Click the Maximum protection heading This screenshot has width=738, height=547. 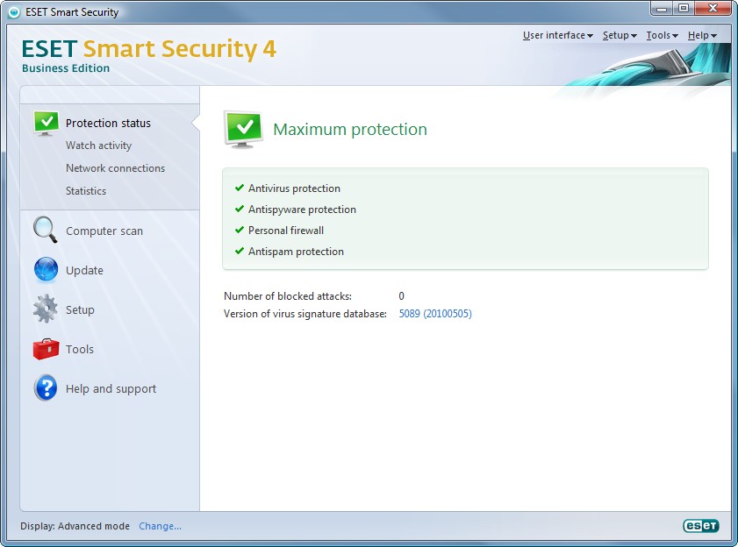point(350,130)
